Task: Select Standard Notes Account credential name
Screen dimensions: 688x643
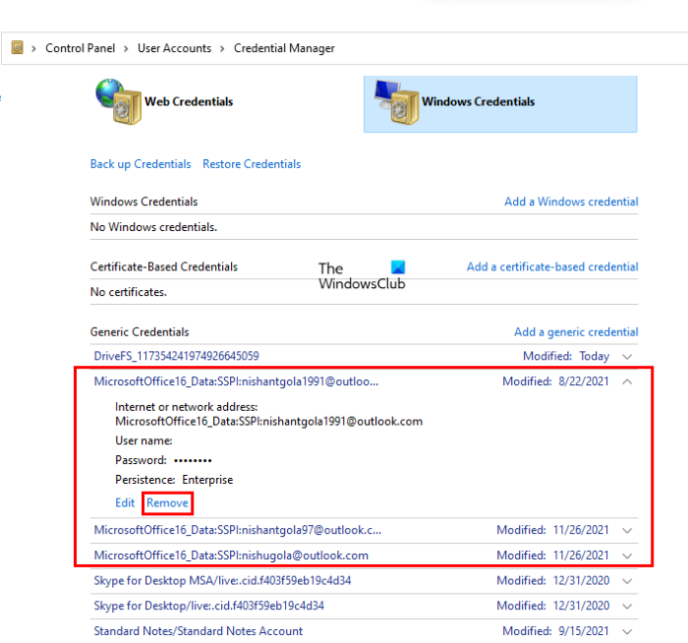Action: 199,631
